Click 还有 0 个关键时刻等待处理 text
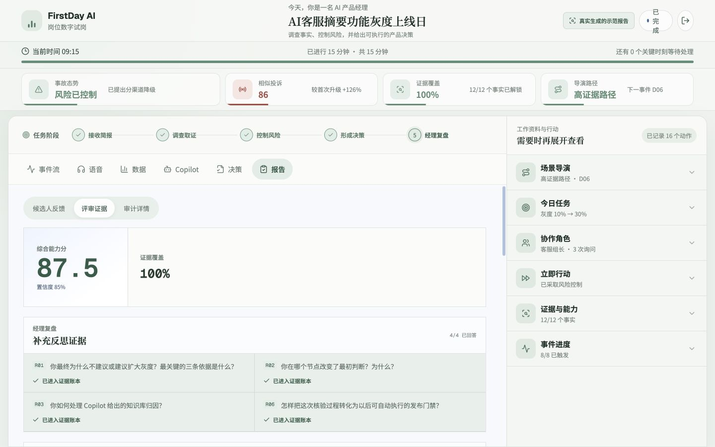The height and width of the screenshot is (447, 715). tap(654, 52)
